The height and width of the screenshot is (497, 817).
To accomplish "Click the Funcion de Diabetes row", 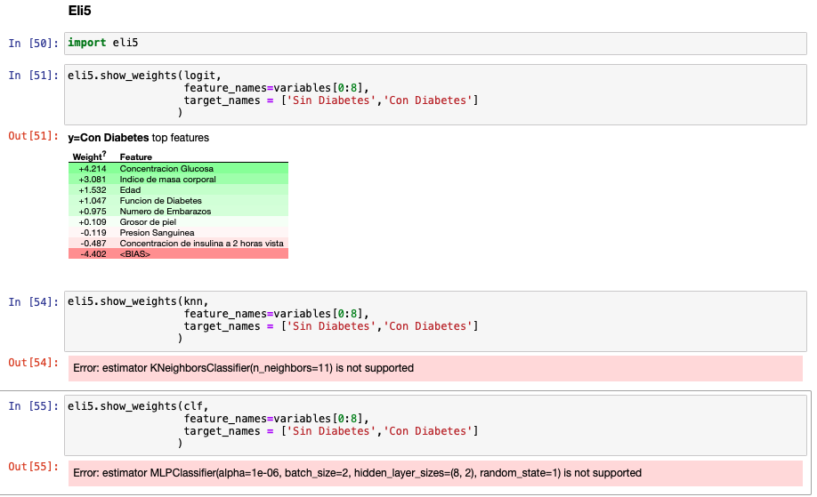I will [x=178, y=201].
